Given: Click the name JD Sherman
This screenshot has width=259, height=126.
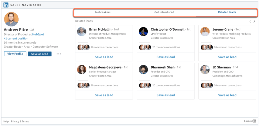Looking at the screenshot, I should click(222, 67).
